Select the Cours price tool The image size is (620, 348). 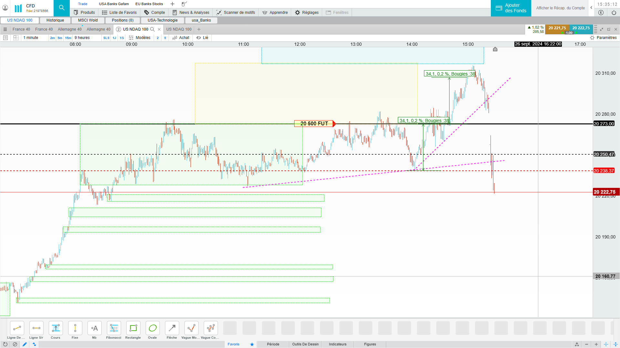56,328
